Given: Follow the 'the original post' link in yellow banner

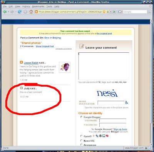Looking at the screenshot, I should (104, 33).
